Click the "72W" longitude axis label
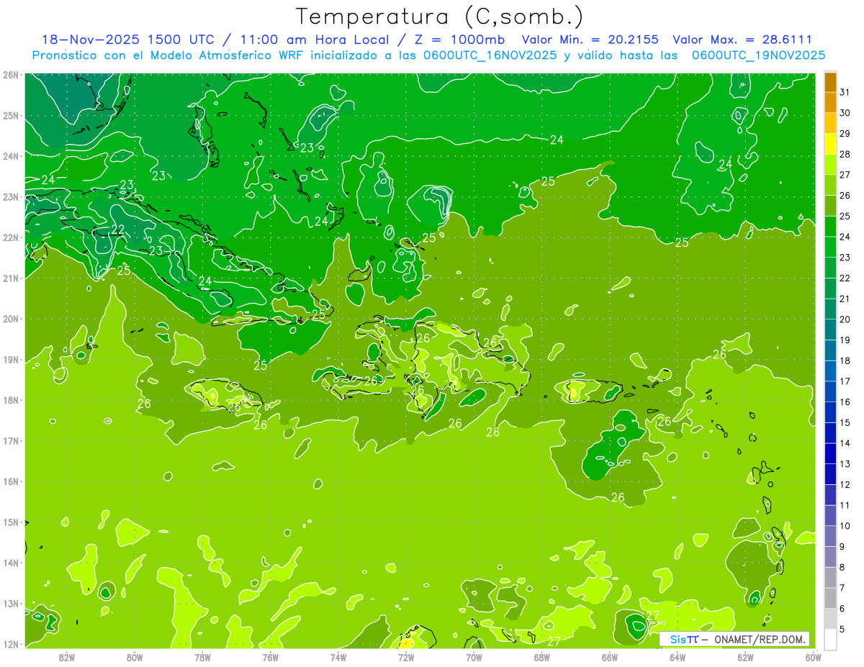 pos(406,657)
